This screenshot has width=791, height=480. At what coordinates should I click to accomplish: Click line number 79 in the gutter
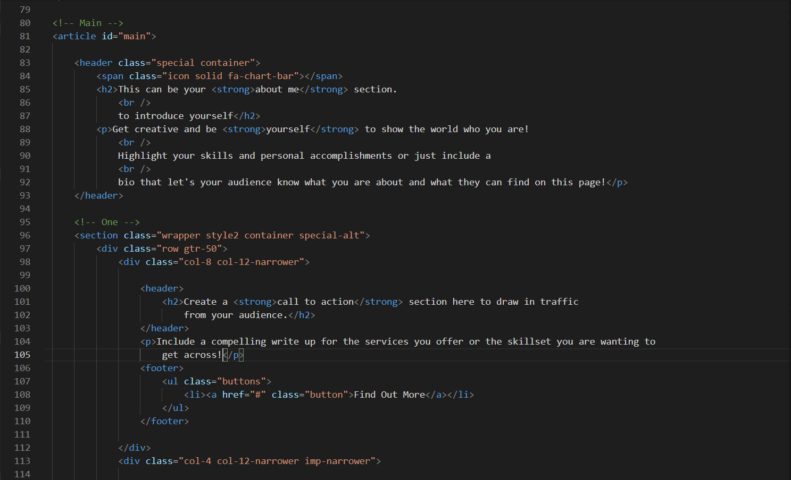pos(25,10)
